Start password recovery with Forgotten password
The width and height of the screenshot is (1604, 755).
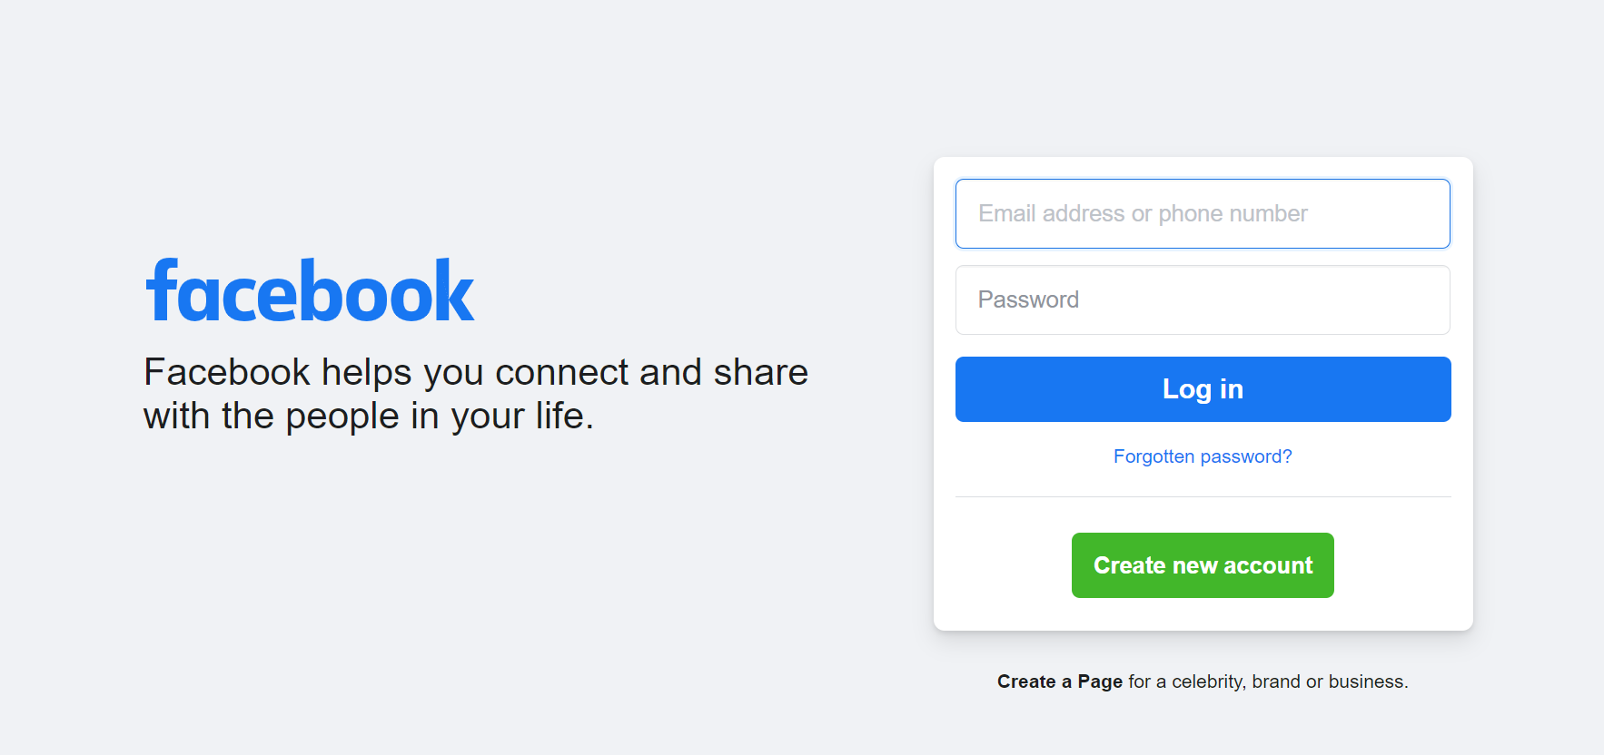click(1203, 456)
